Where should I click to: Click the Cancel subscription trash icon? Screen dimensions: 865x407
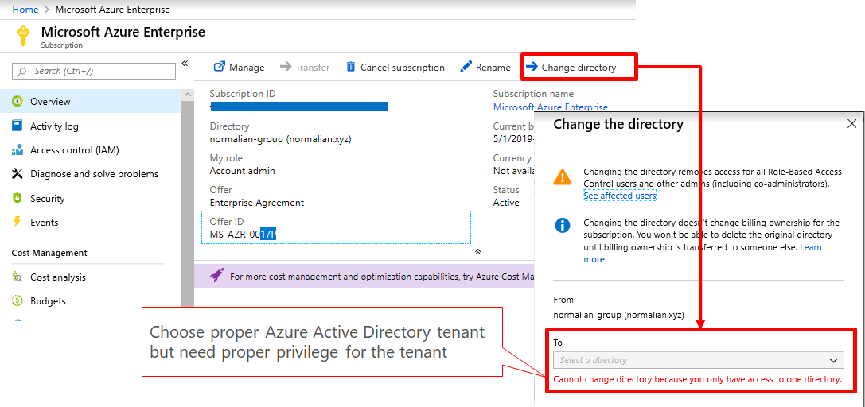(351, 68)
